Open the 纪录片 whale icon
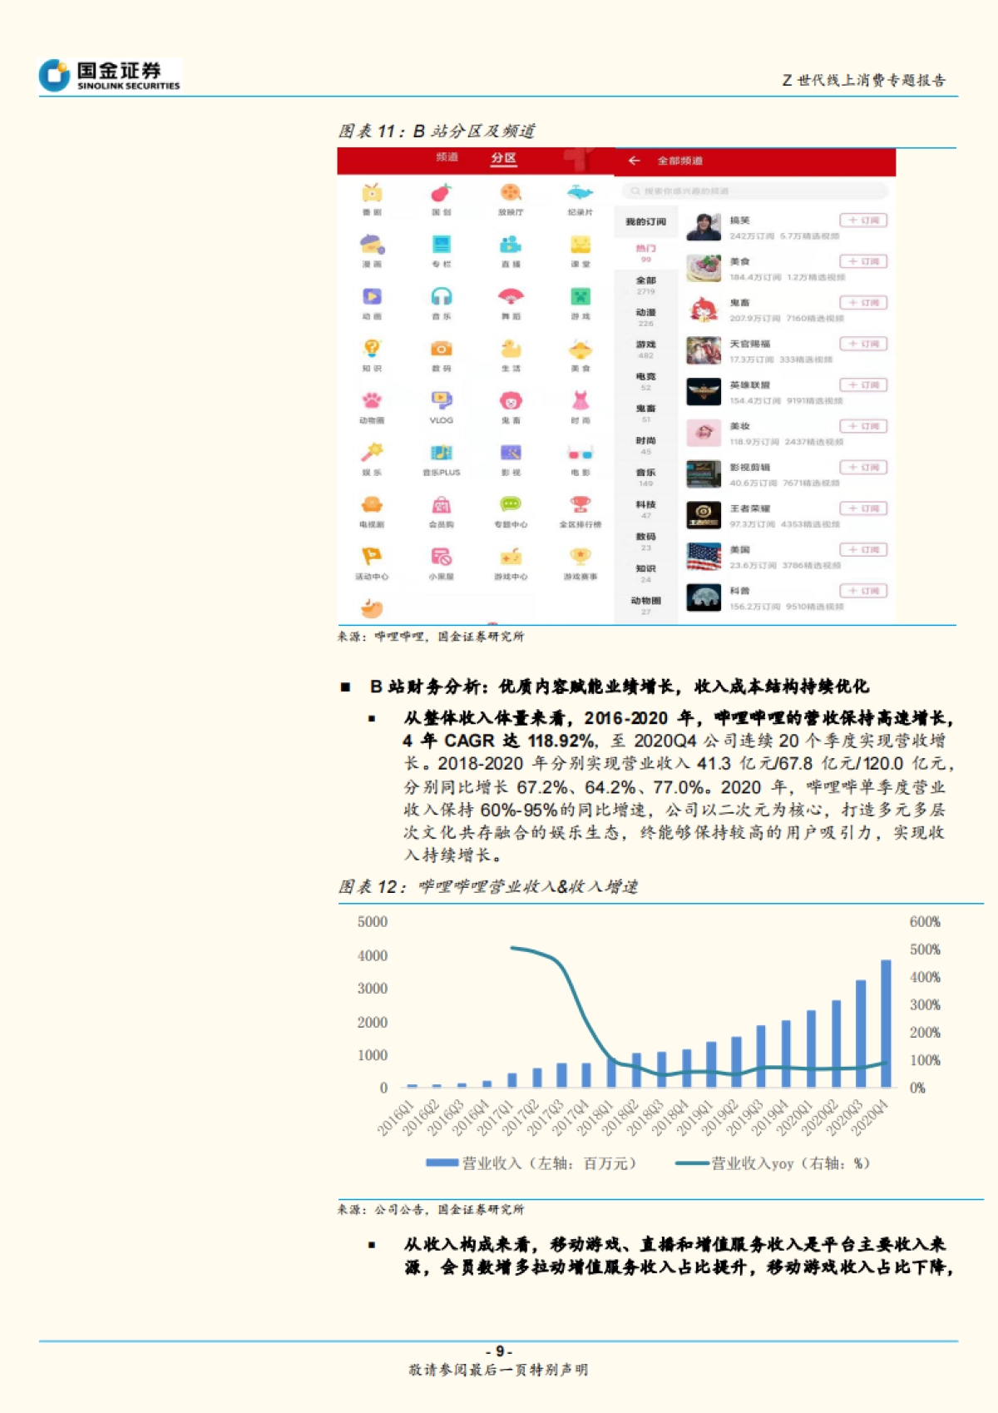This screenshot has width=998, height=1413. point(580,193)
